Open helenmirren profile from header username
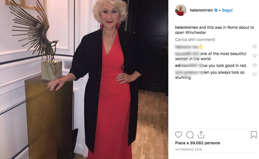The height and width of the screenshot is (159, 259). pyautogui.click(x=201, y=10)
